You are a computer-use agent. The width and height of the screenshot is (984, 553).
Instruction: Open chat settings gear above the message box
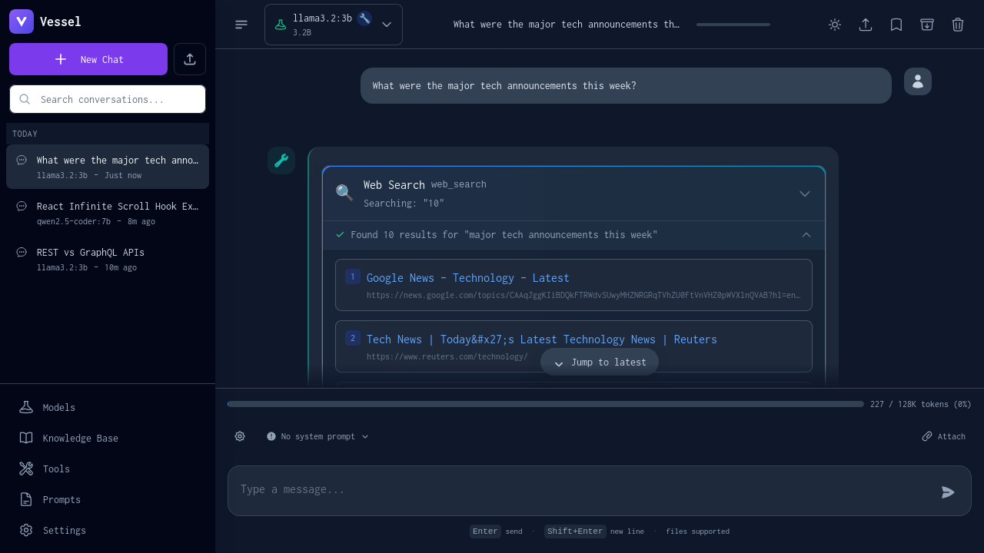(240, 436)
